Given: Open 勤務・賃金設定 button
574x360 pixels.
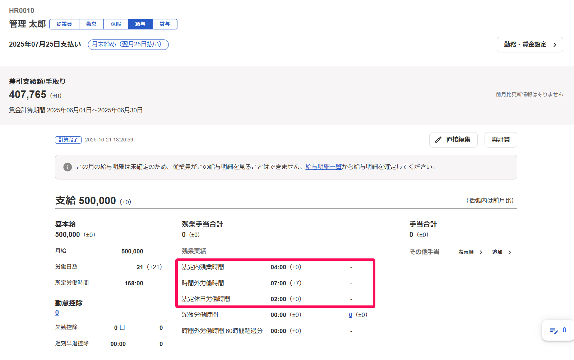Looking at the screenshot, I should 530,45.
